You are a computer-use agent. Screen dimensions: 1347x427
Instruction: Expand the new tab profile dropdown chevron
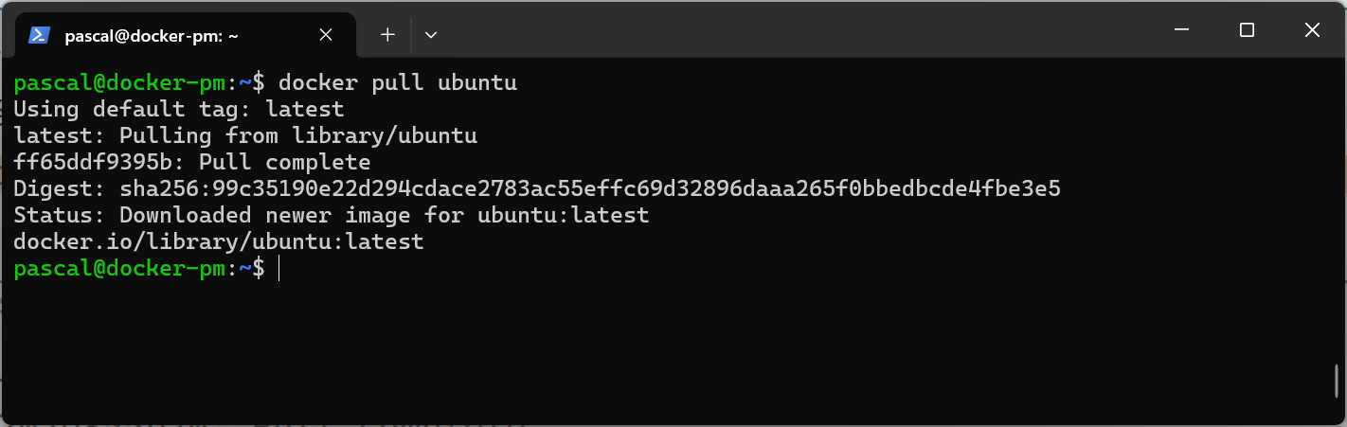coord(431,35)
